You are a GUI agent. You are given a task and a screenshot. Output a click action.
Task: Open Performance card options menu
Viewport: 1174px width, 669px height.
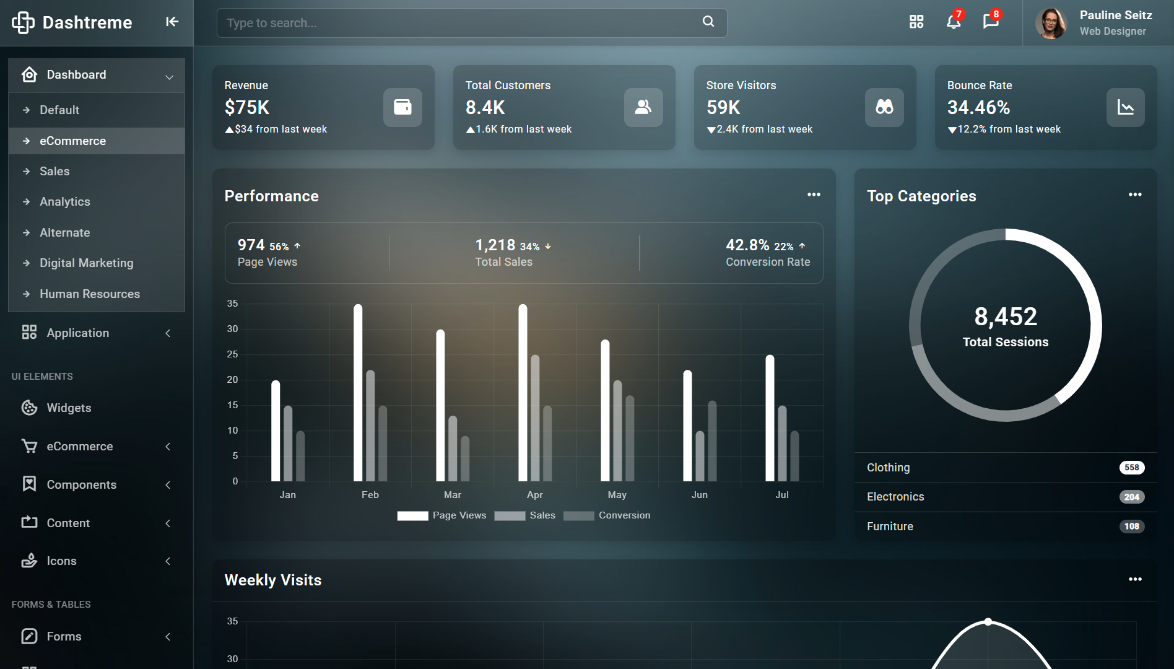[x=814, y=195]
